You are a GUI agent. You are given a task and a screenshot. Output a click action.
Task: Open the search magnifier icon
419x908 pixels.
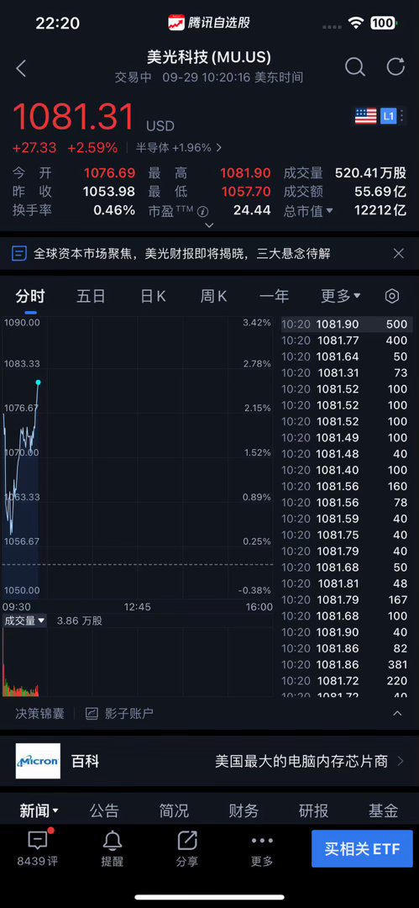tap(354, 67)
